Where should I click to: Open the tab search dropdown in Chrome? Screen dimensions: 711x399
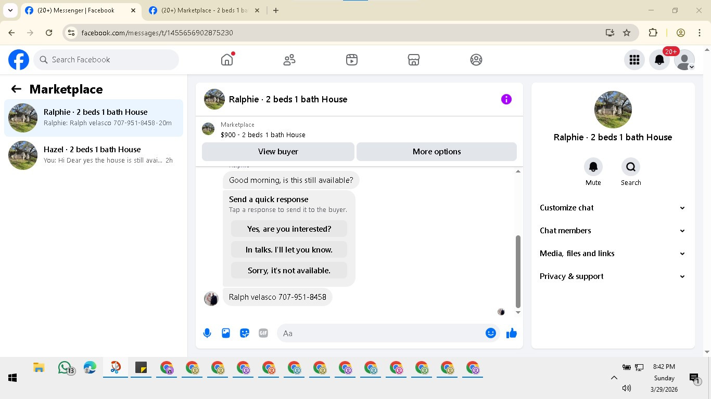click(x=10, y=11)
